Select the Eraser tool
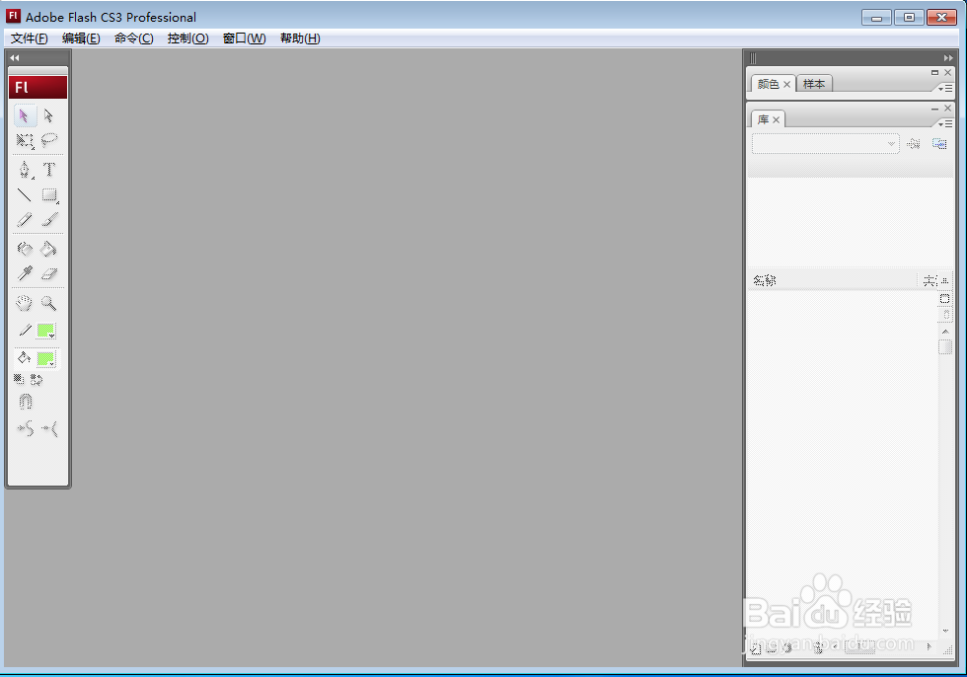 [48, 273]
